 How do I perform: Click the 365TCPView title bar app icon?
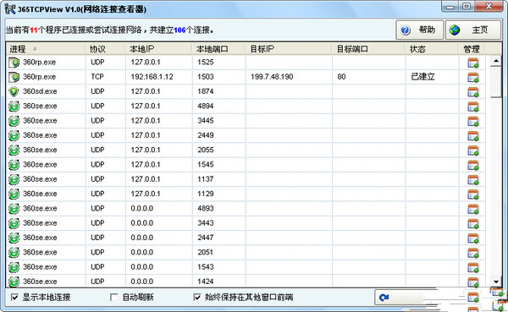[x=10, y=8]
